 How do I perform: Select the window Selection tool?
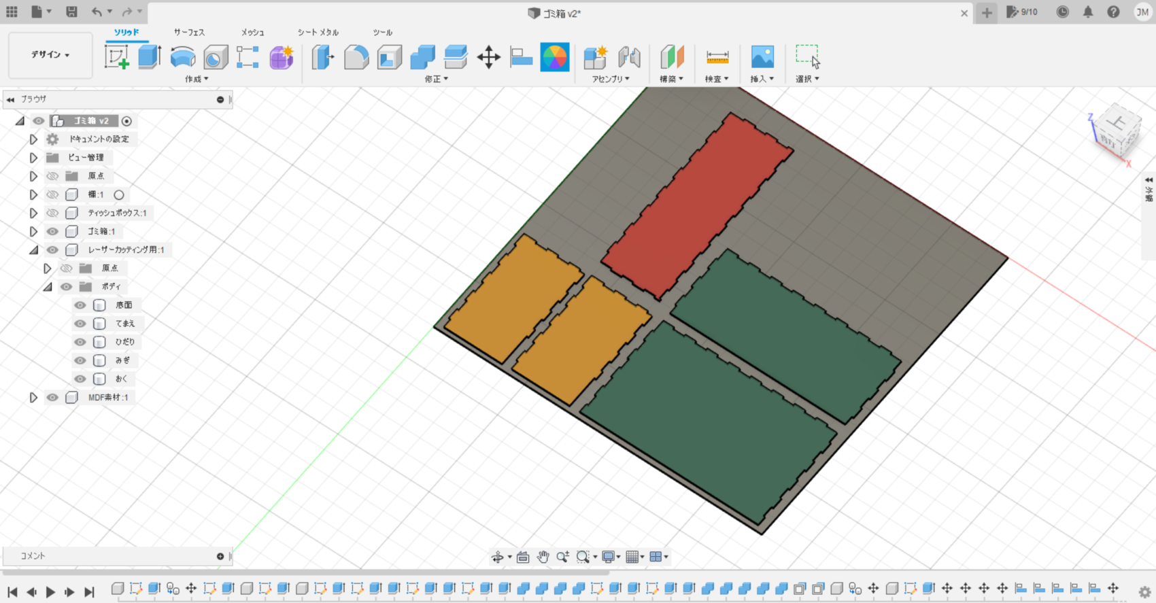coord(808,57)
